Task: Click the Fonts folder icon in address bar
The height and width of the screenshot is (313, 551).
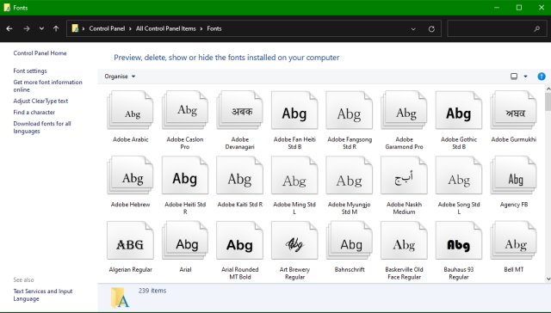Action: tap(75, 28)
